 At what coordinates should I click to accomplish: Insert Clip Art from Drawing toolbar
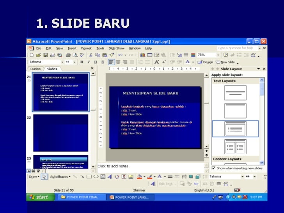(x=124, y=177)
